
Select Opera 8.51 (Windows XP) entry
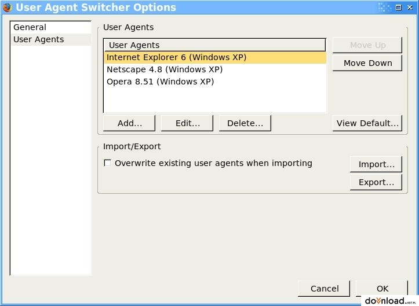click(x=215, y=82)
